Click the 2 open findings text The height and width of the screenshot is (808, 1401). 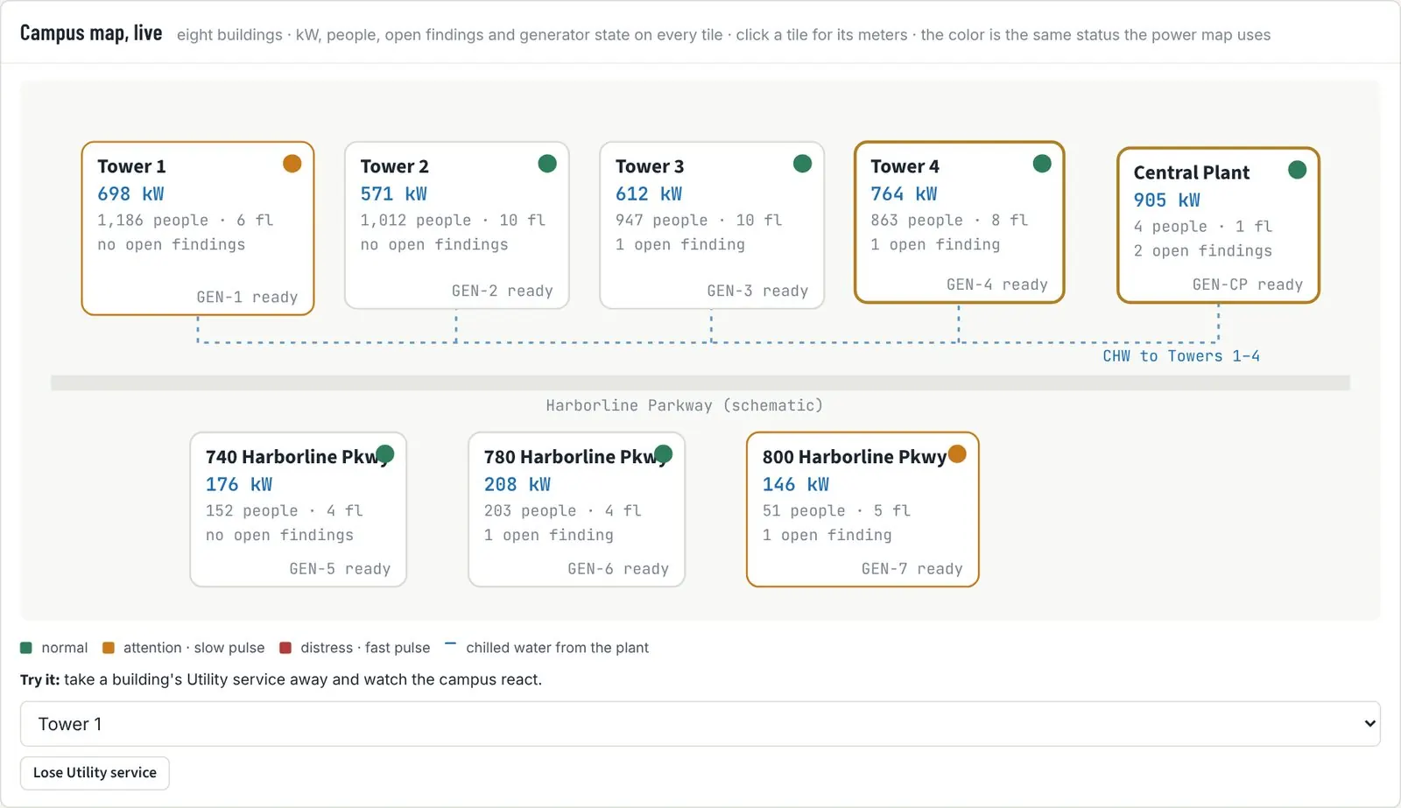click(x=1203, y=251)
